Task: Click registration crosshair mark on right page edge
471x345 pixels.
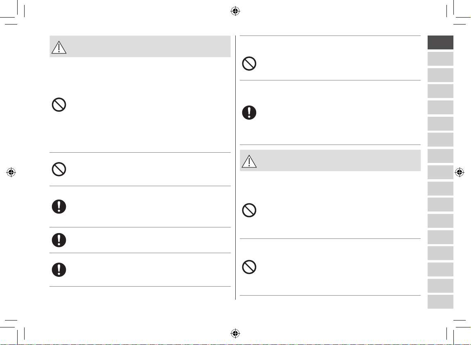Action: (x=459, y=172)
